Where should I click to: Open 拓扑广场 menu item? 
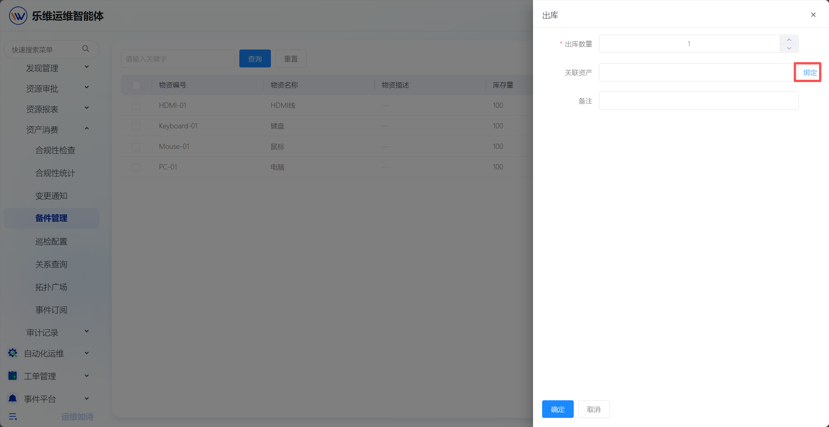(x=51, y=287)
